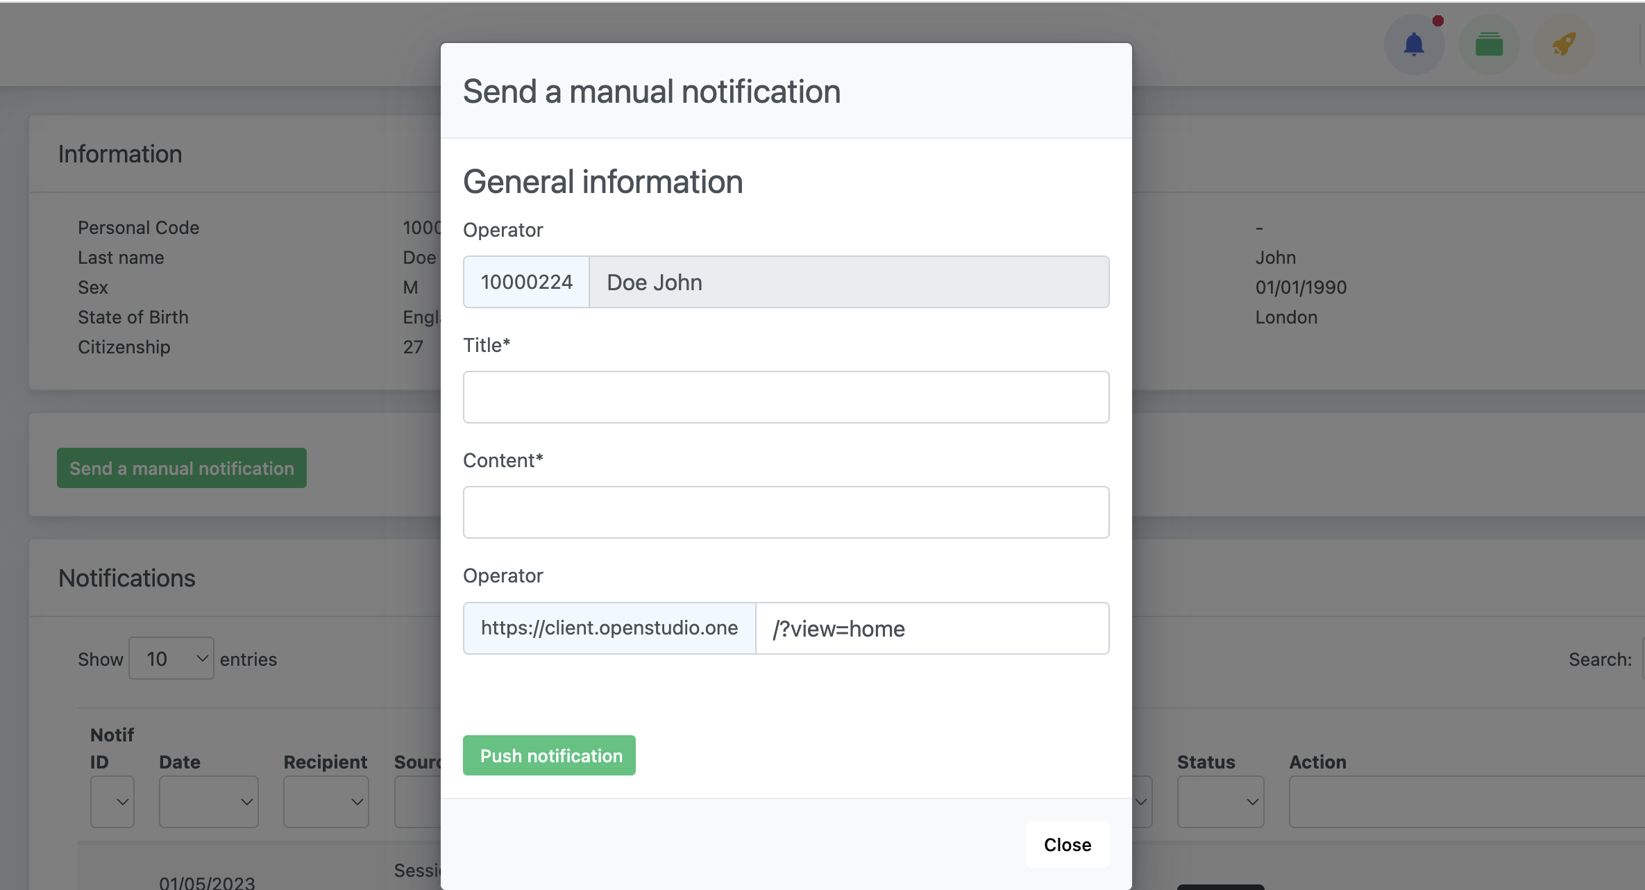Click the rocket/launch icon
1645x890 pixels.
tap(1564, 44)
